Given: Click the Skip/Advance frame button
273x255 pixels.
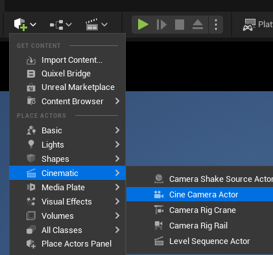Looking at the screenshot, I should coord(161,25).
